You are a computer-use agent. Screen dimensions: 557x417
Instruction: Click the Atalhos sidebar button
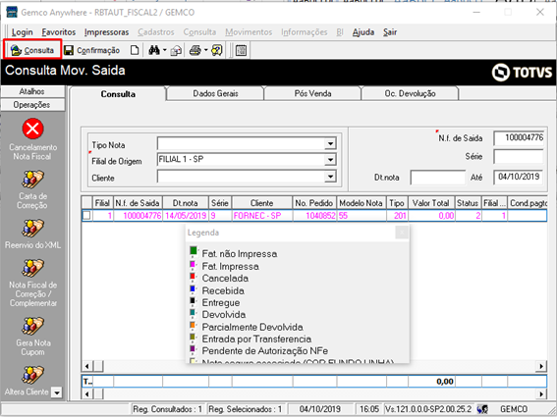pos(32,91)
